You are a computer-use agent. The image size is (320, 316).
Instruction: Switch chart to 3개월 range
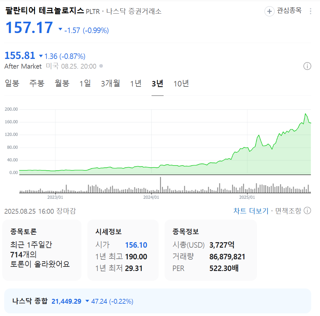tap(110, 84)
